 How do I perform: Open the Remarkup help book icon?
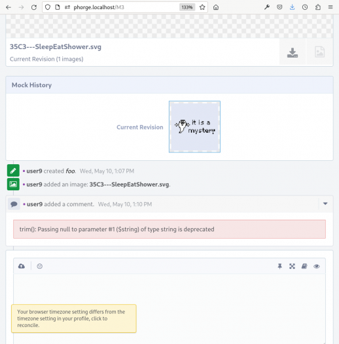[304, 266]
